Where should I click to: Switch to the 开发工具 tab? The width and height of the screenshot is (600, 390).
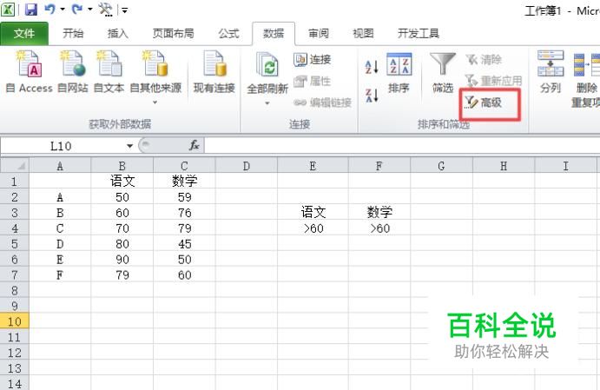[x=419, y=34]
